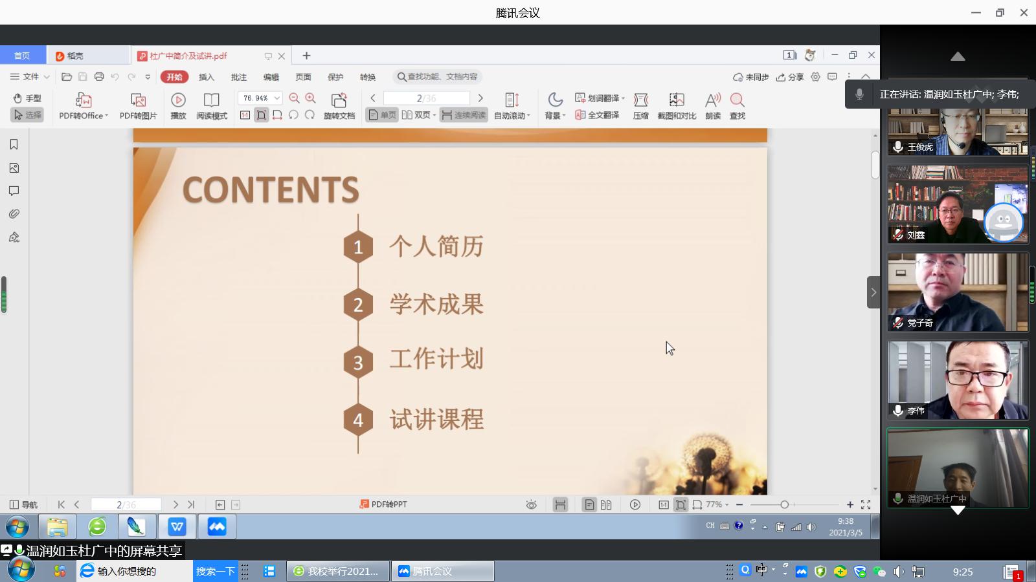Screen dimensions: 1036x582
Task: Click the 旋转文档 rotate icon
Action: click(339, 100)
